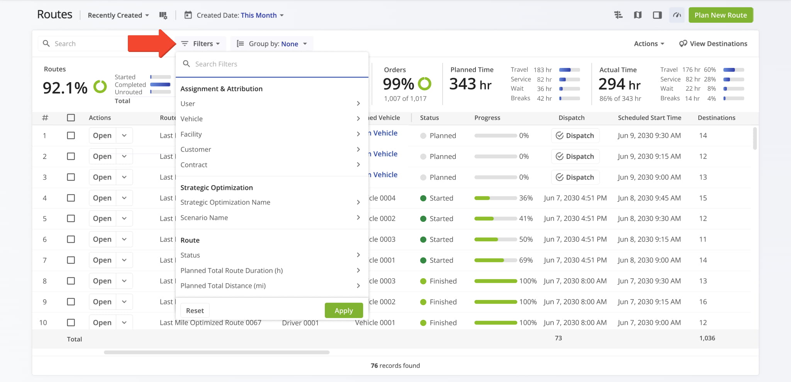Click the green Apply button
The width and height of the screenshot is (791, 382).
click(343, 311)
